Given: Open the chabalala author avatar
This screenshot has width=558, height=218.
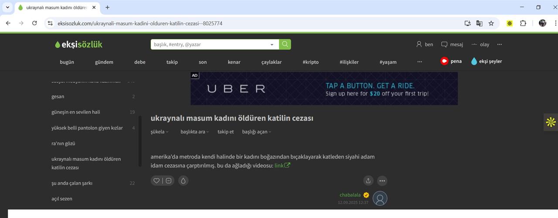Looking at the screenshot, I should (x=380, y=198).
